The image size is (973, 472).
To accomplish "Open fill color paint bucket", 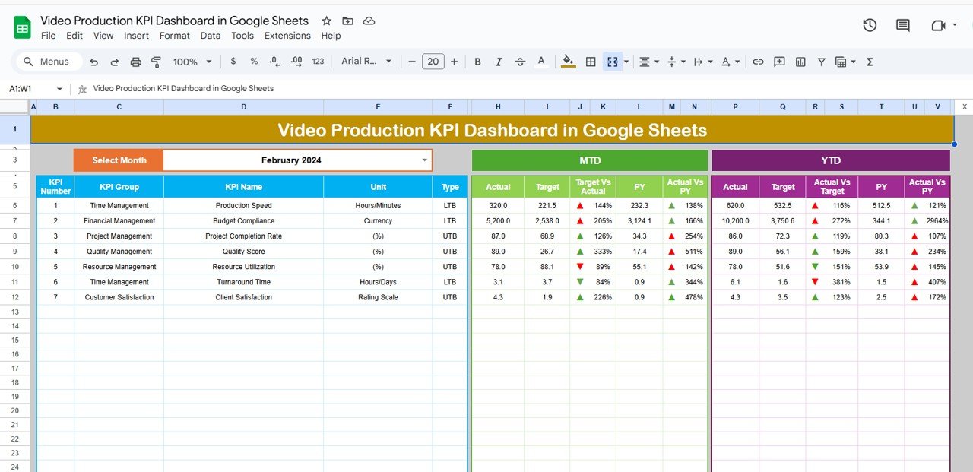I will (x=569, y=62).
